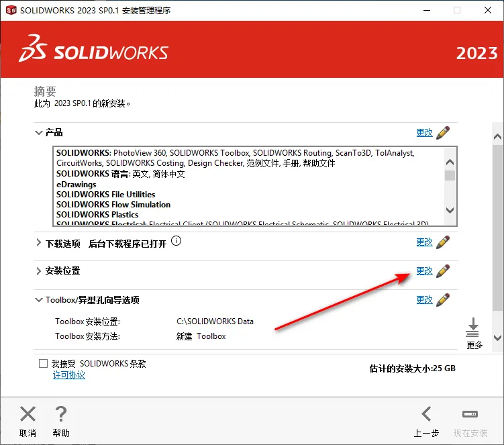504x445 pixels.
Task: Click the pencil icon in 下载选项 row
Action: point(443,242)
